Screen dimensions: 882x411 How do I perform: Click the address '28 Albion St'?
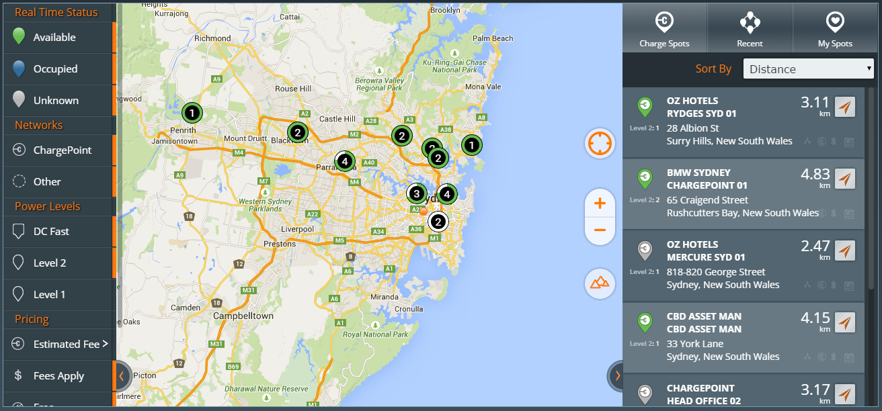tap(692, 128)
